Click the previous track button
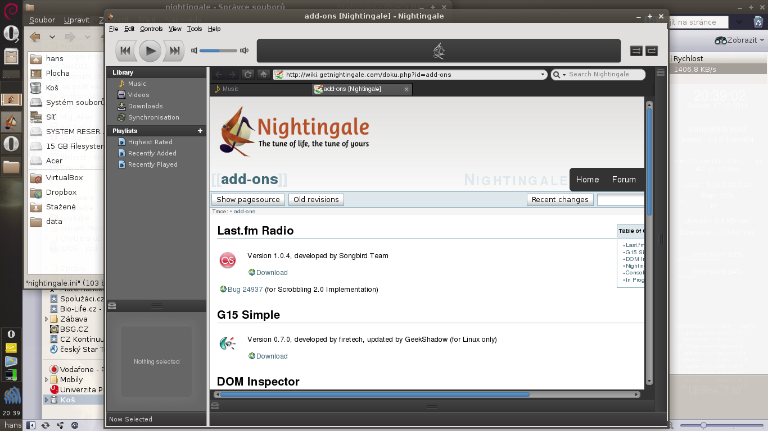The image size is (768, 431). point(125,51)
